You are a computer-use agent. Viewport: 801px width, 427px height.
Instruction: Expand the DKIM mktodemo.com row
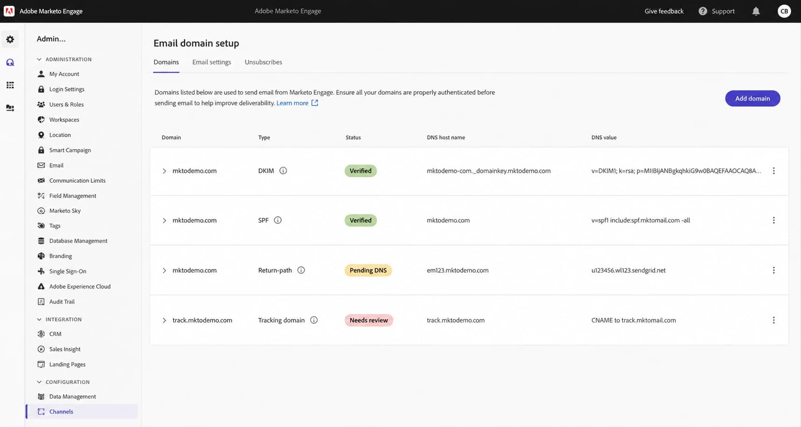164,171
